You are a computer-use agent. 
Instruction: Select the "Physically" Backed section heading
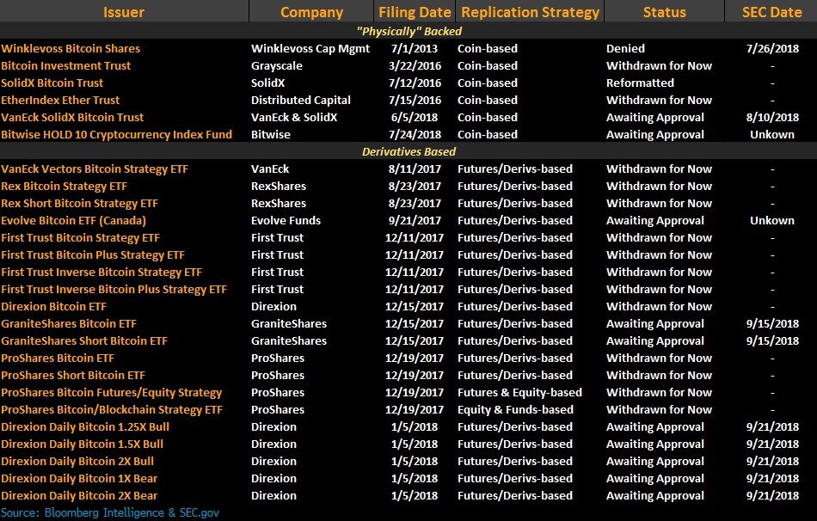407,31
